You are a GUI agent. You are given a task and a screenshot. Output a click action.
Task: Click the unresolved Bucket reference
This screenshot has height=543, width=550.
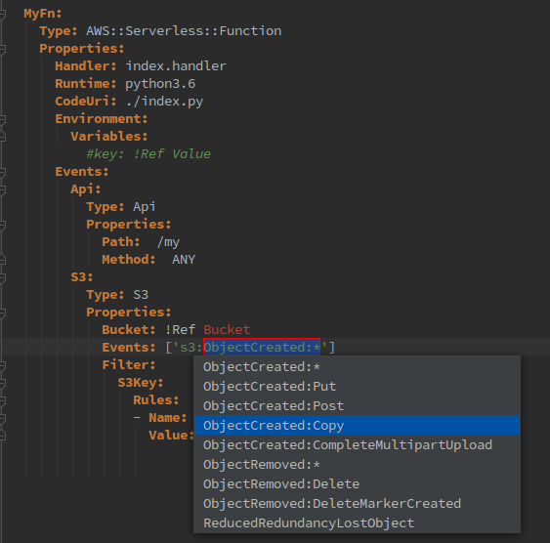227,329
